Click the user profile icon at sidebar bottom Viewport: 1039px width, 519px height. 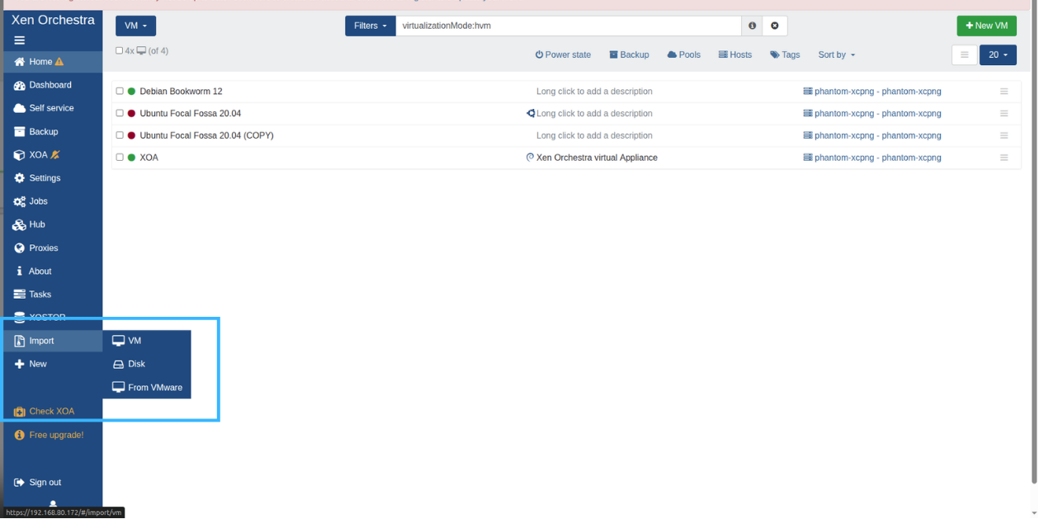[53, 503]
